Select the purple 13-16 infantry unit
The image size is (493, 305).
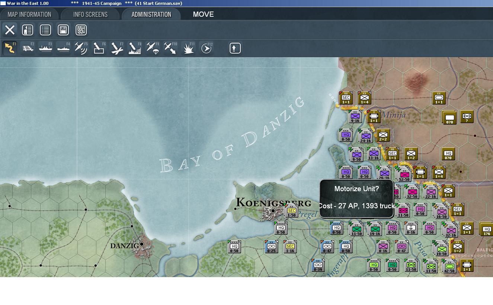(x=374, y=154)
